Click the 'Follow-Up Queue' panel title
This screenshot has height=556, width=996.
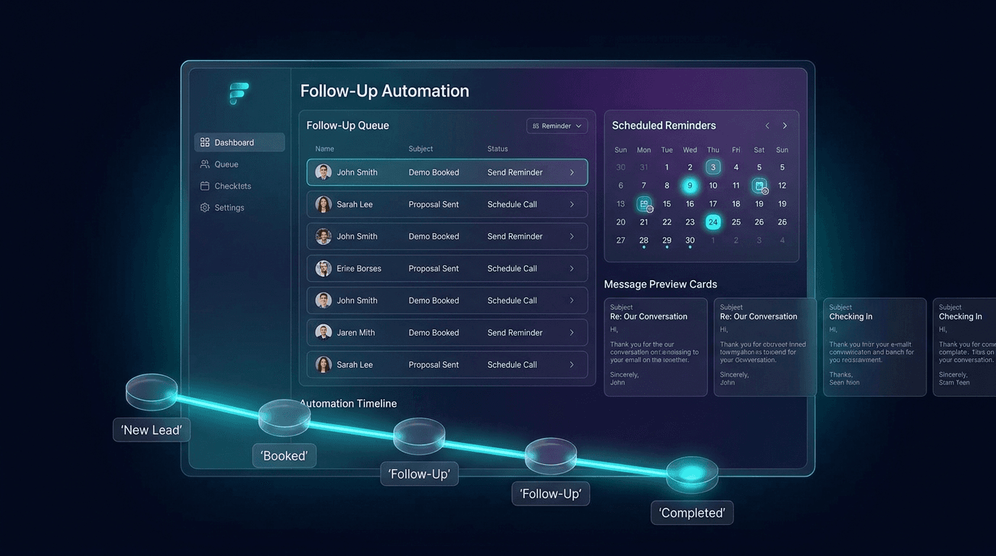(x=347, y=125)
